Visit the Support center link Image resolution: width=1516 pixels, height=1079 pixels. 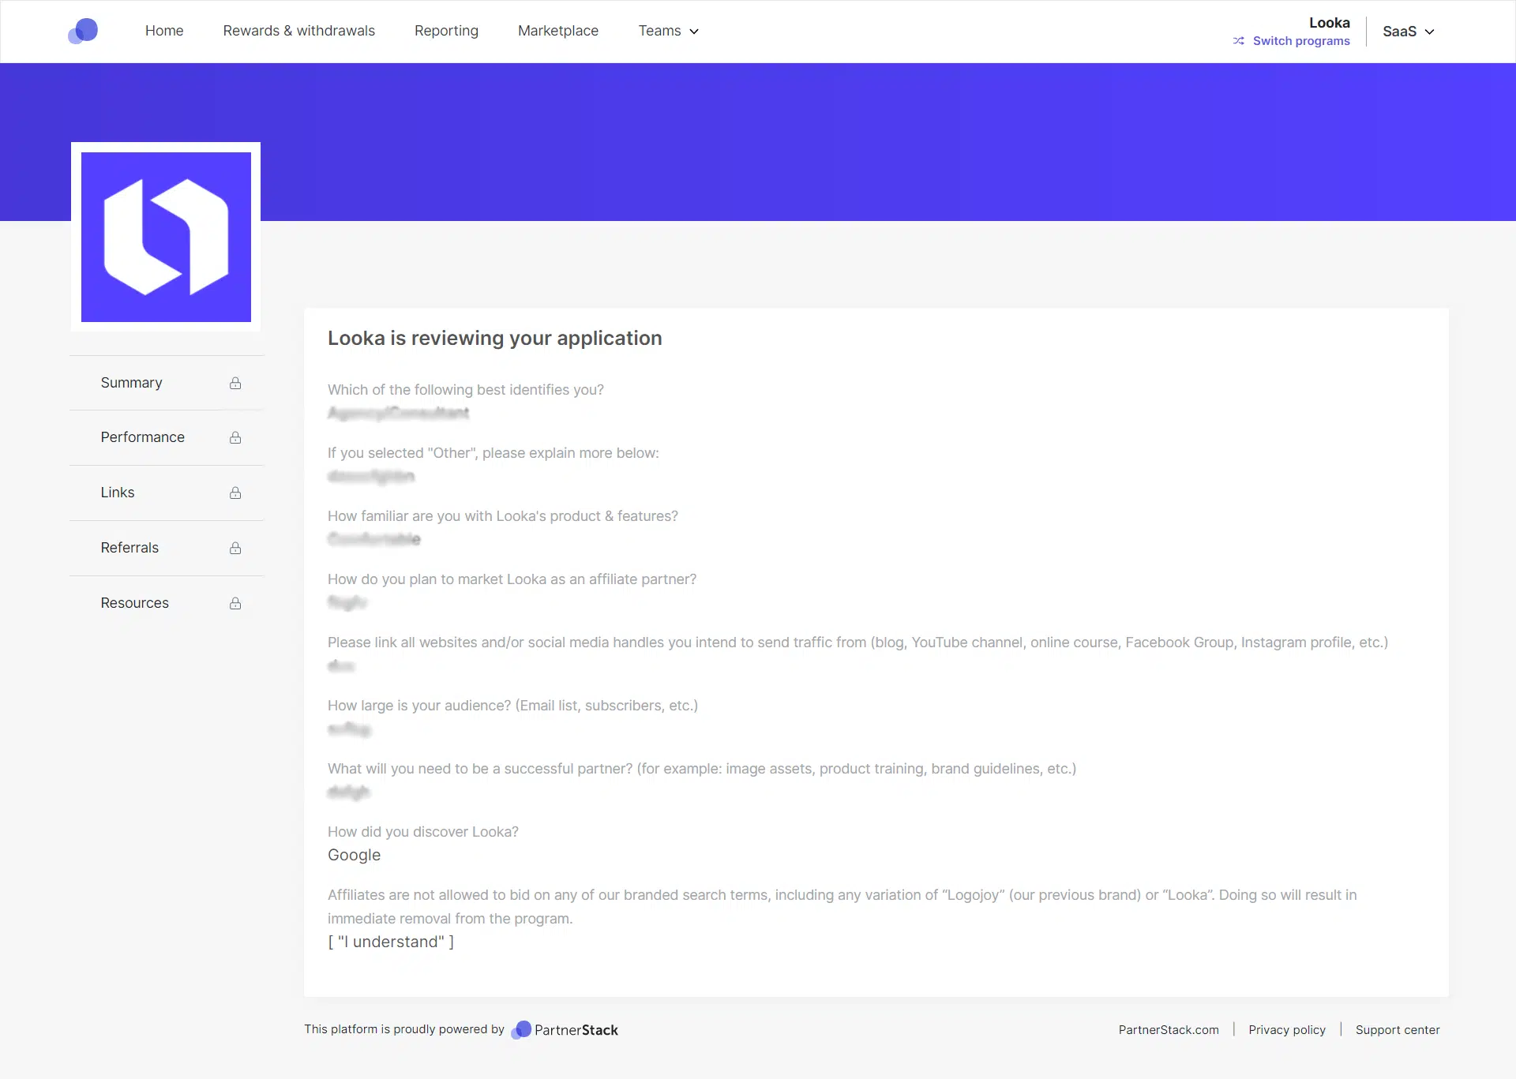[1398, 1030]
